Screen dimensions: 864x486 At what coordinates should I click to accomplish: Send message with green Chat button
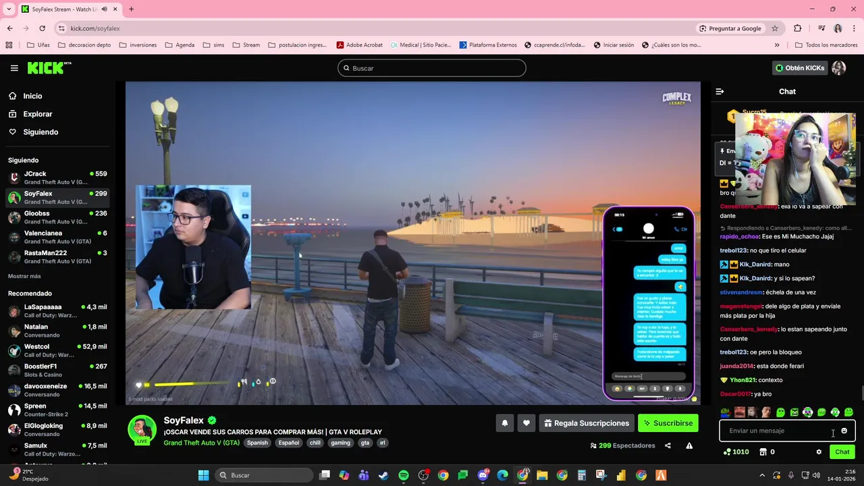coord(842,452)
